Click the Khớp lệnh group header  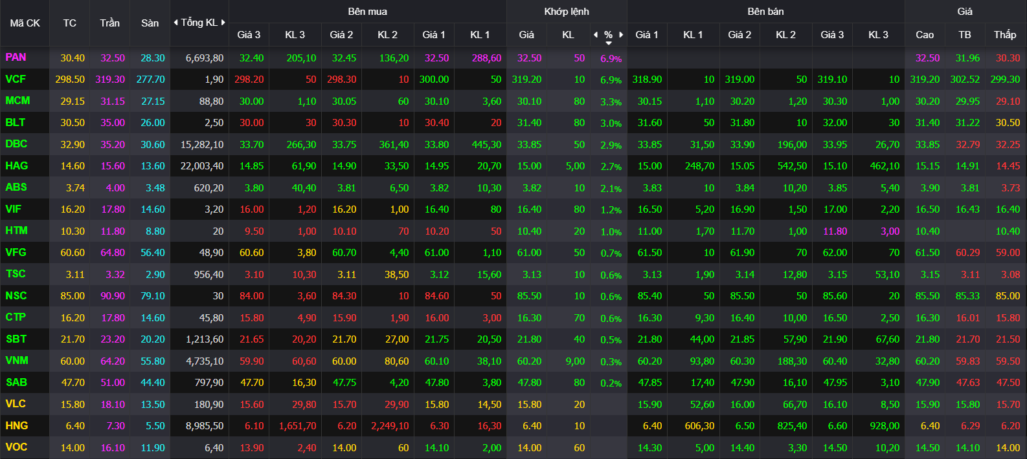pyautogui.click(x=567, y=12)
